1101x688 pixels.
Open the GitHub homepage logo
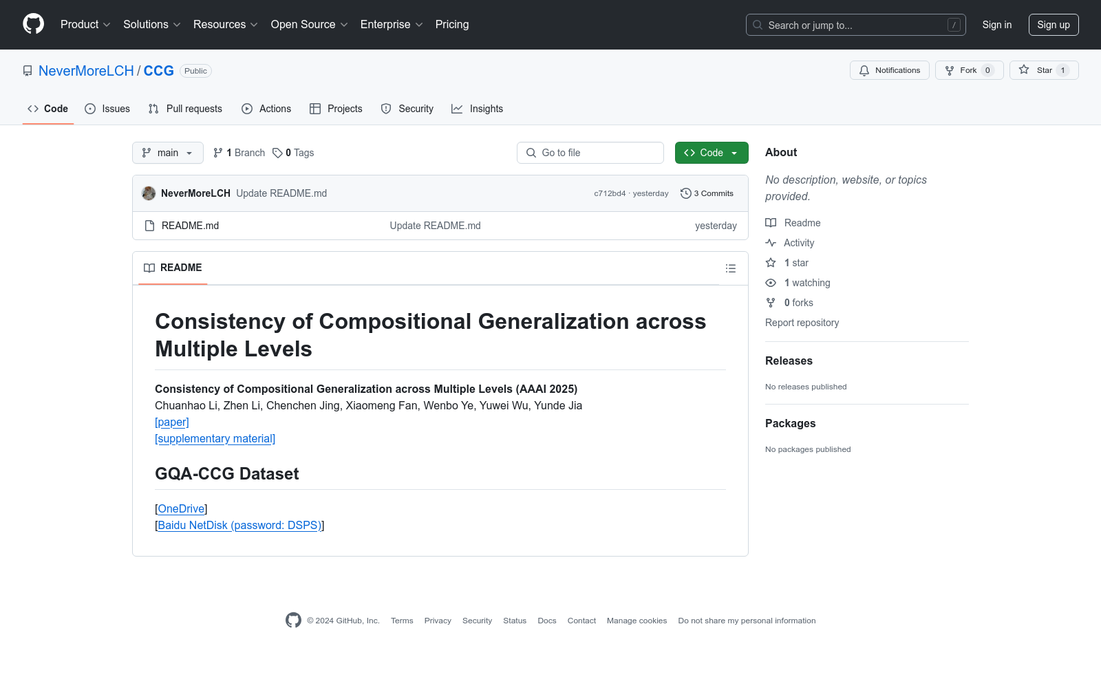(33, 24)
